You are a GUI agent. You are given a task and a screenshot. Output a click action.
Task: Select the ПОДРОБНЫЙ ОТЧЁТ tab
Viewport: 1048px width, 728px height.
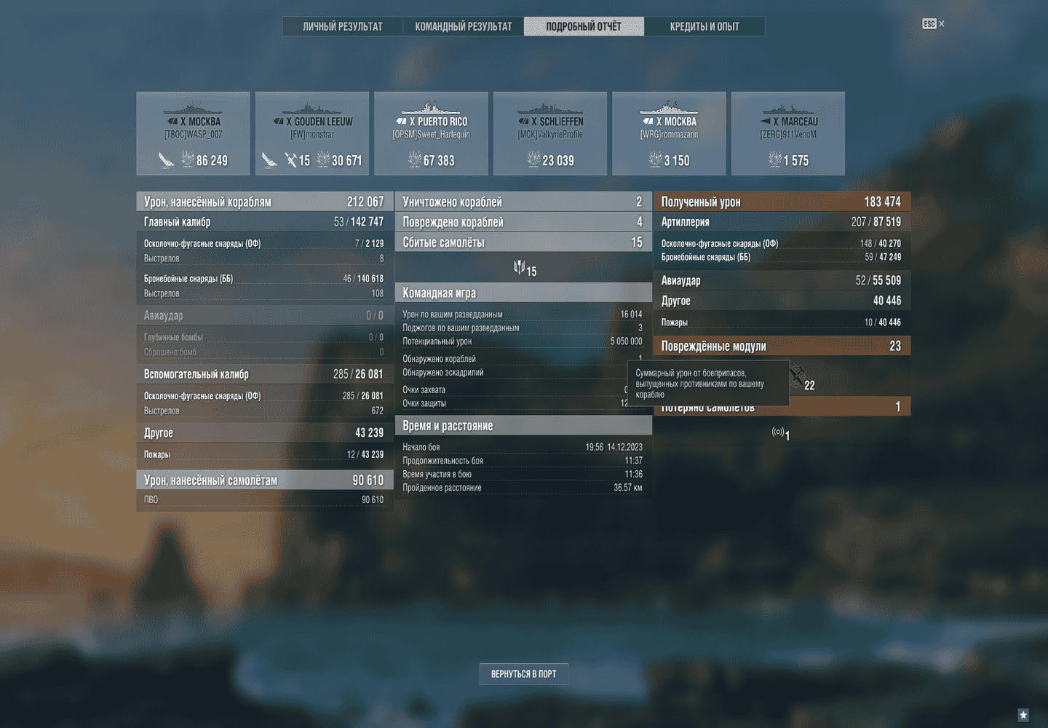click(x=584, y=26)
